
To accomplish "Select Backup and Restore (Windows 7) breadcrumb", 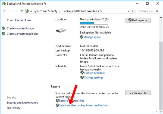I will tap(82, 11).
